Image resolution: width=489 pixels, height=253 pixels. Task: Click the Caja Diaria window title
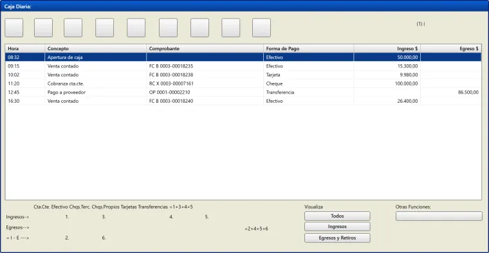18,6
